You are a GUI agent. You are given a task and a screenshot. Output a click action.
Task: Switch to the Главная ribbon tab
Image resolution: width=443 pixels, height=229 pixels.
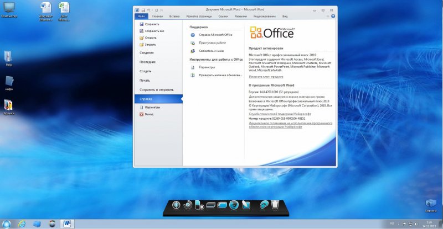pyautogui.click(x=157, y=17)
